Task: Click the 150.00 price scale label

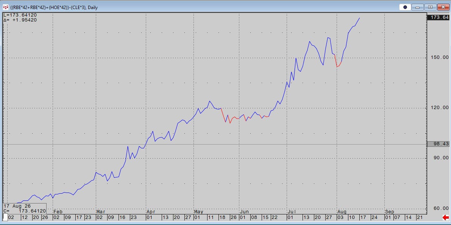Action: coord(440,57)
